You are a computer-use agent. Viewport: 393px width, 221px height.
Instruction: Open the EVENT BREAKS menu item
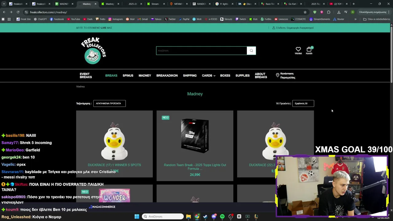[x=86, y=76]
